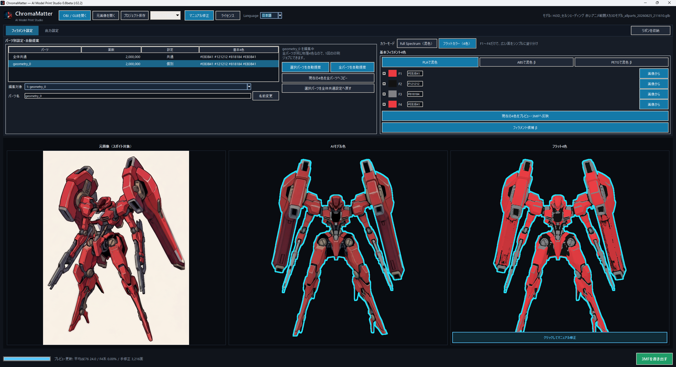Viewport: 676px width, 367px height.
Task: Click the ChromaMatter app logo icon
Action: (8, 16)
